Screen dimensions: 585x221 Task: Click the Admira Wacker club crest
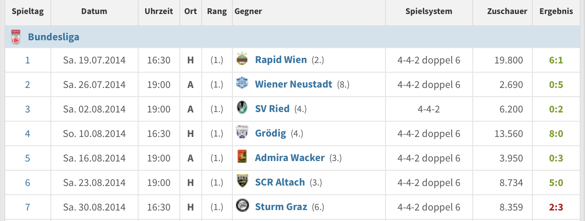click(x=242, y=158)
